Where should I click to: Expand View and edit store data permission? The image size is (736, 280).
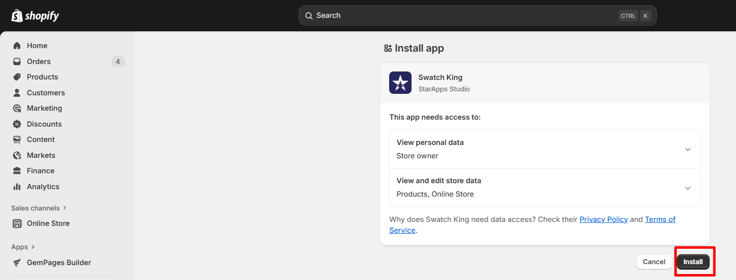coord(687,188)
